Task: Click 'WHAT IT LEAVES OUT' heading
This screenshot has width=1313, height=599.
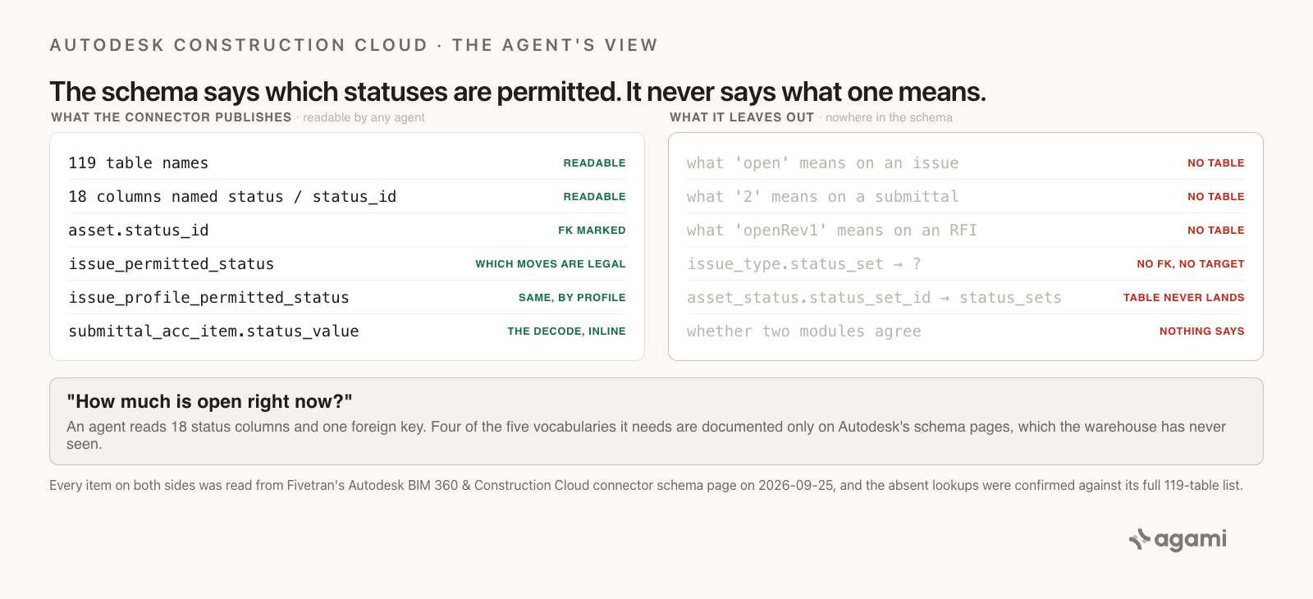Action: coord(742,117)
